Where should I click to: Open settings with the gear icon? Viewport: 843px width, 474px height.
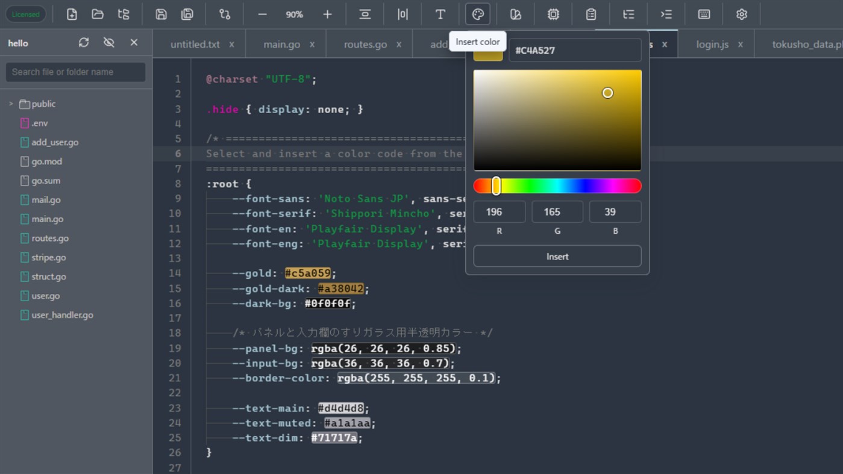(x=742, y=14)
